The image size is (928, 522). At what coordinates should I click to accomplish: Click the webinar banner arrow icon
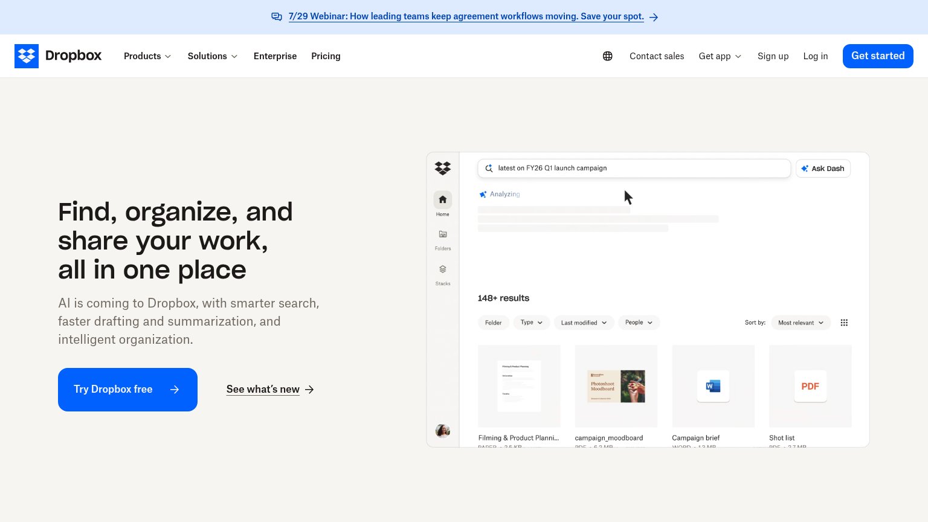pos(654,18)
